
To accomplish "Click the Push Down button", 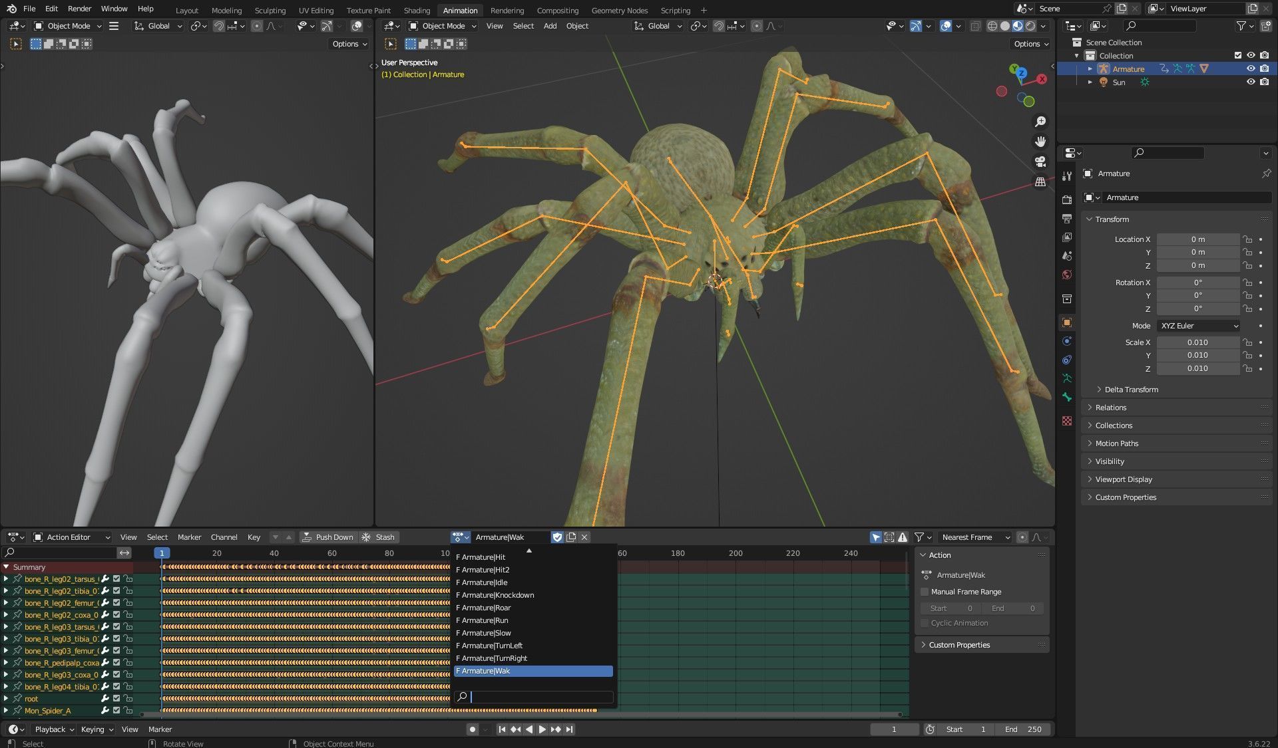I will (327, 537).
